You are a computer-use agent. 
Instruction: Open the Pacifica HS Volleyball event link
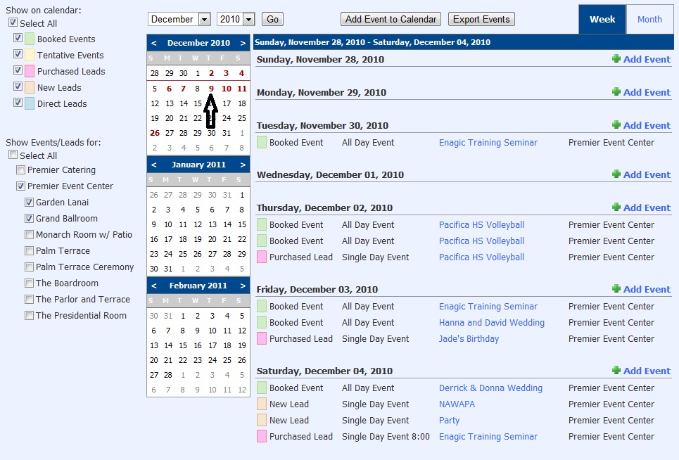[481, 224]
